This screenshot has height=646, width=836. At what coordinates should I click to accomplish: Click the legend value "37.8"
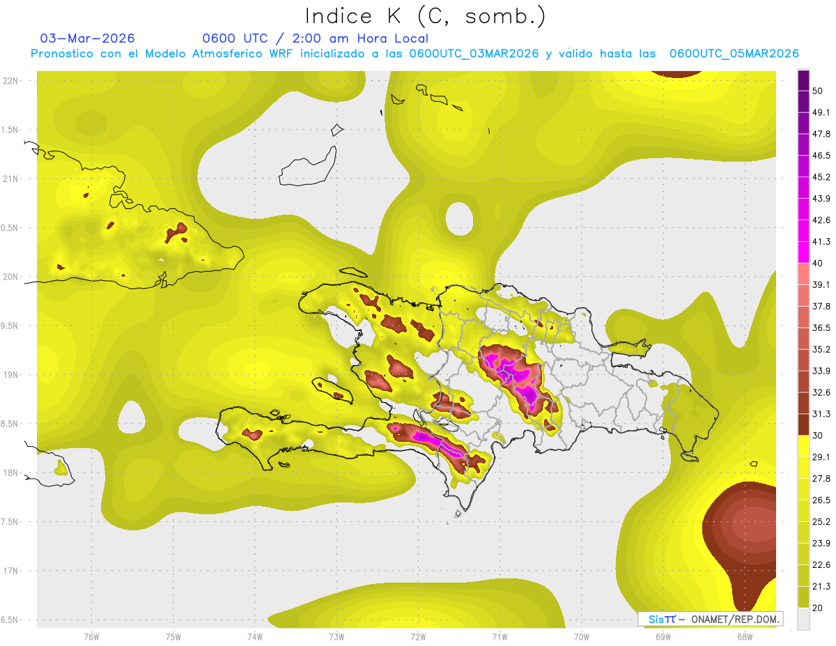pyautogui.click(x=821, y=306)
